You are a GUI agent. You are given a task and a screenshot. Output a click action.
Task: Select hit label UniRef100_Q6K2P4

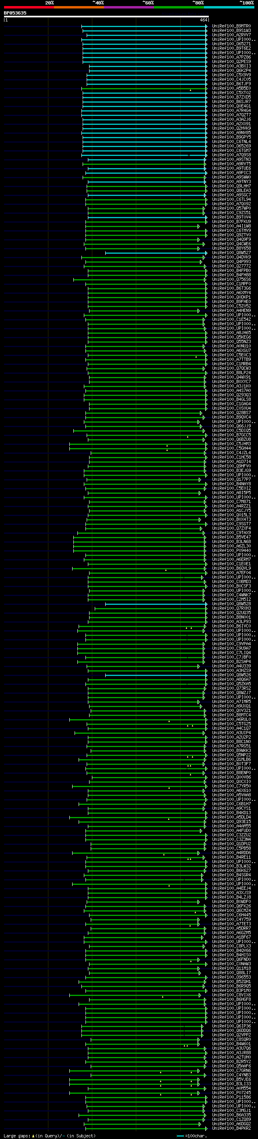coord(231,70)
